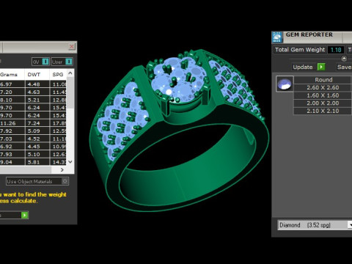Click the 4.45 DWT cell
Screen dimensions: 352x264
tap(37, 147)
